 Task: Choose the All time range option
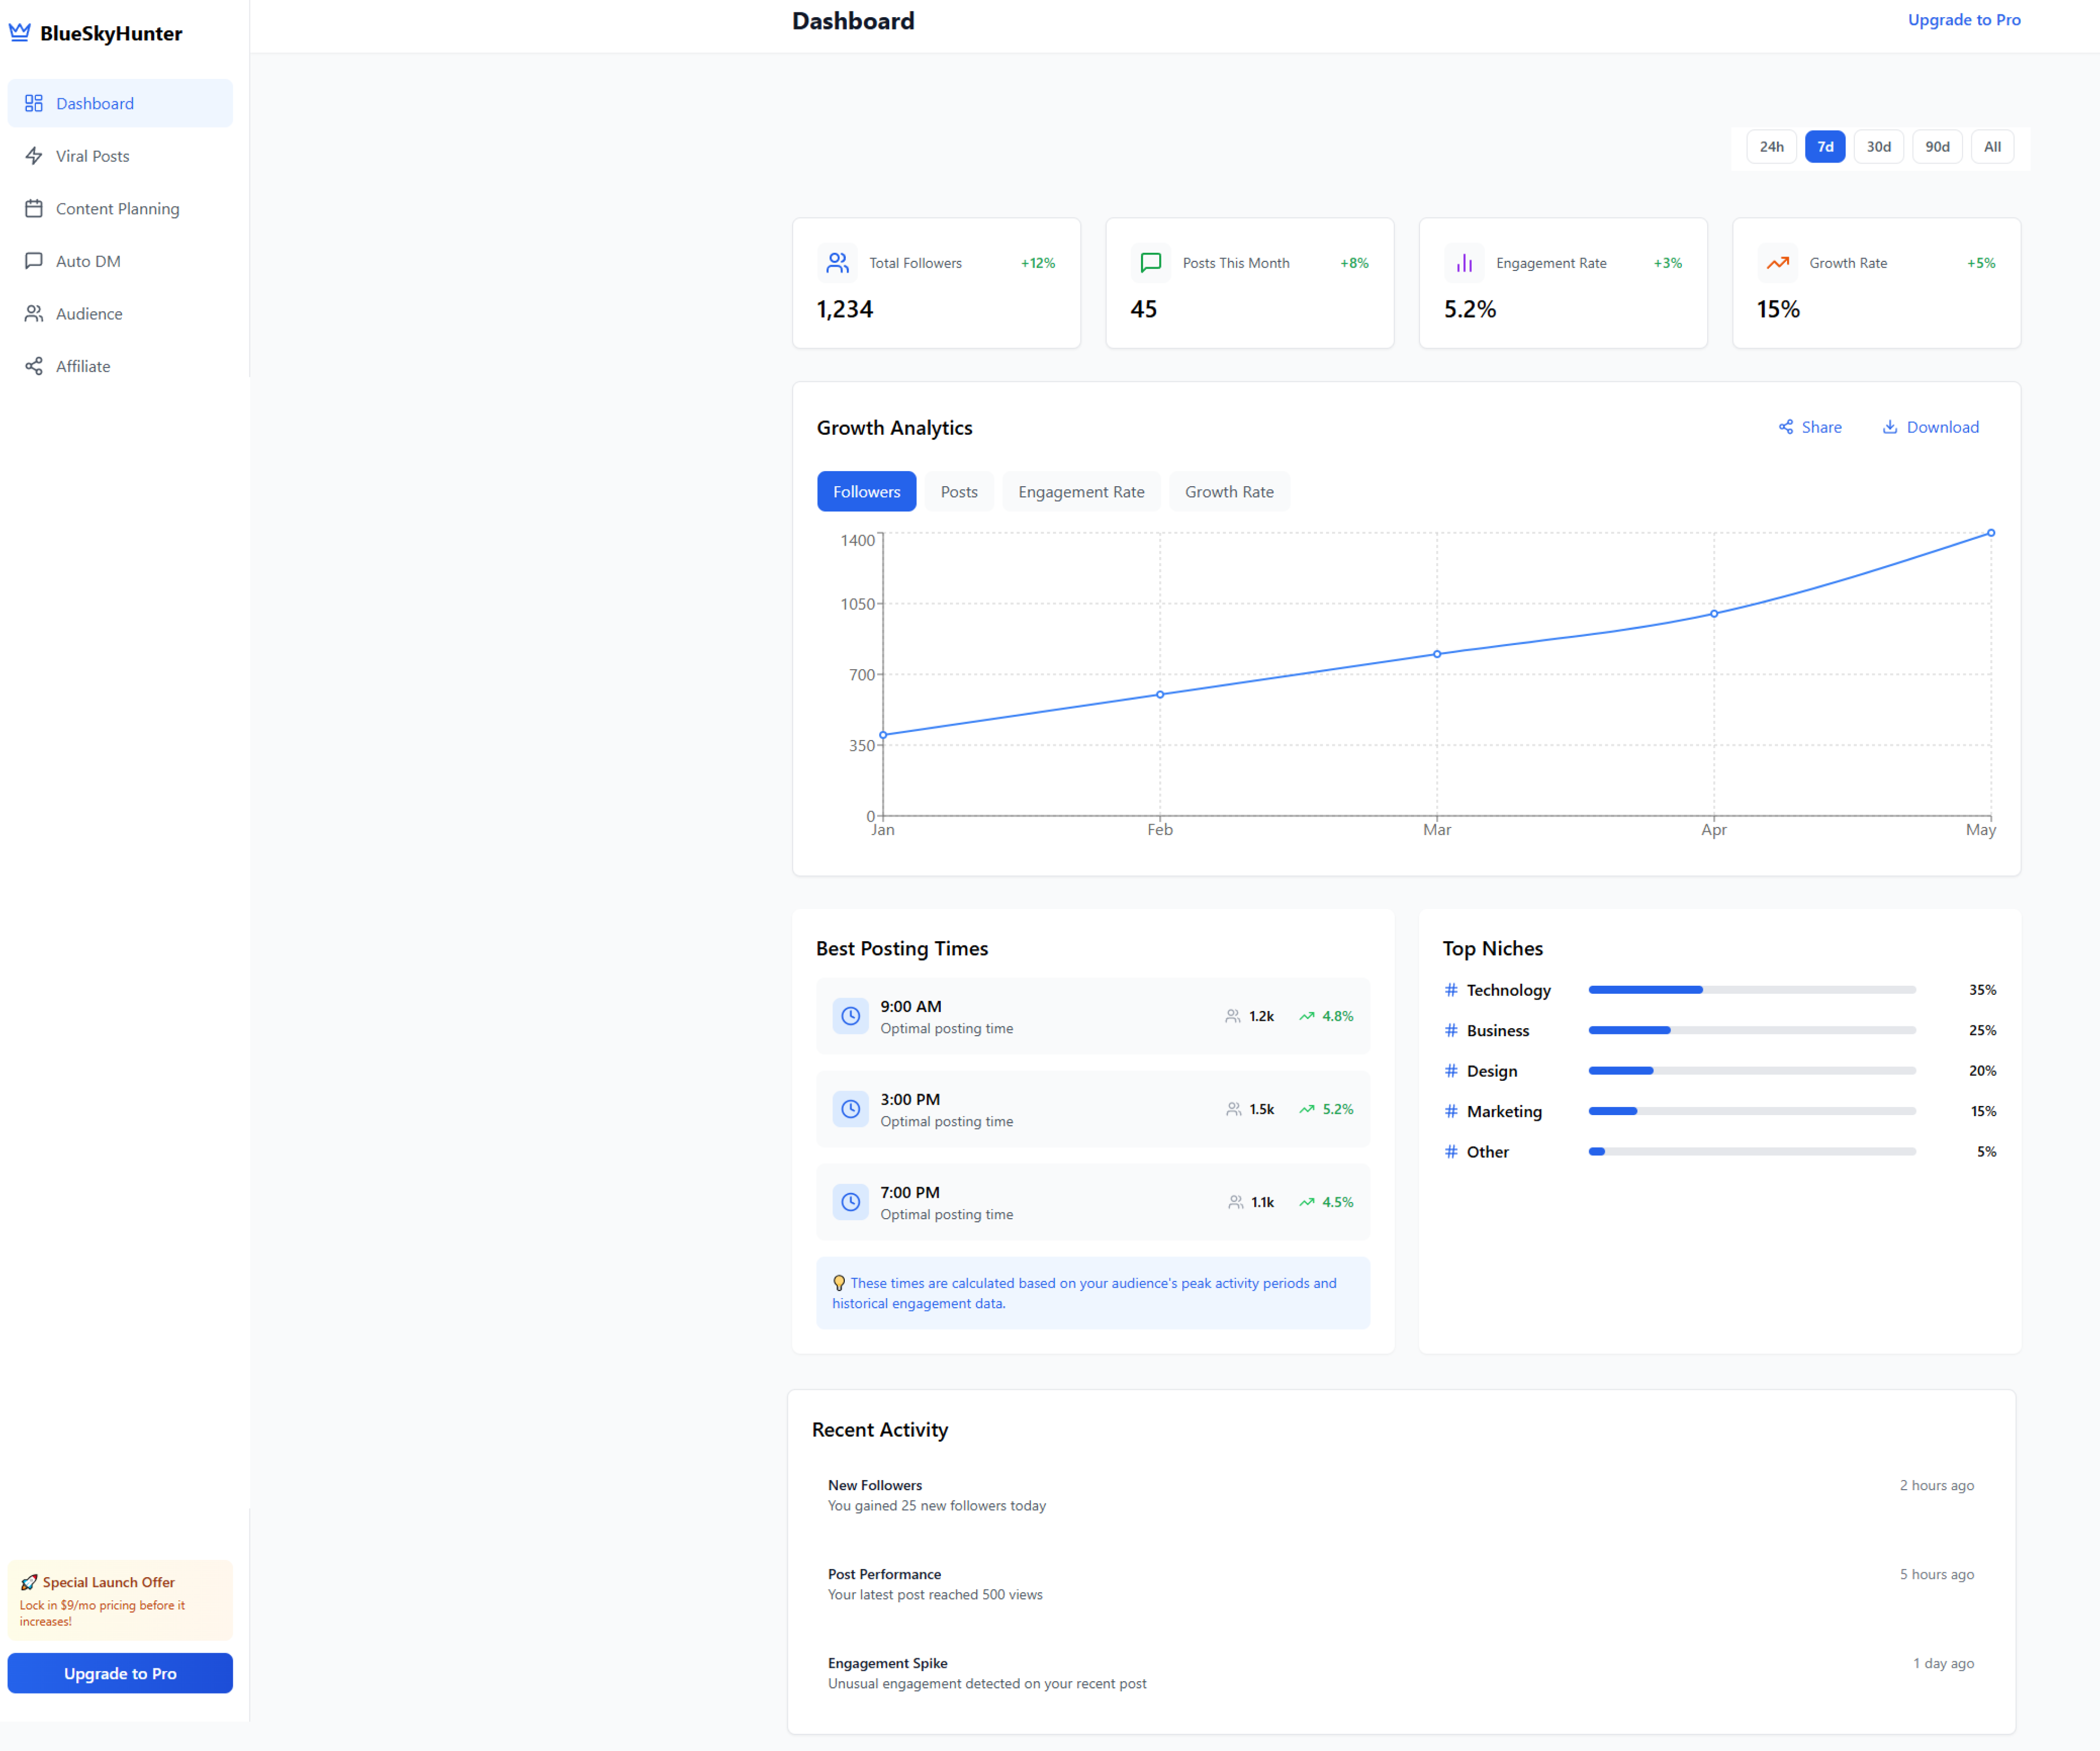click(1992, 147)
